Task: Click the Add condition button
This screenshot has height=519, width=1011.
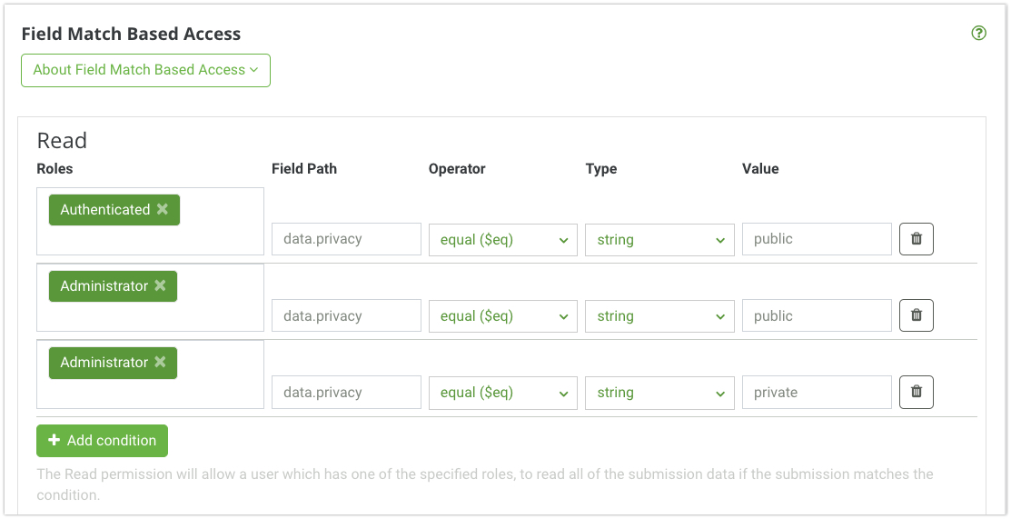Action: [102, 440]
